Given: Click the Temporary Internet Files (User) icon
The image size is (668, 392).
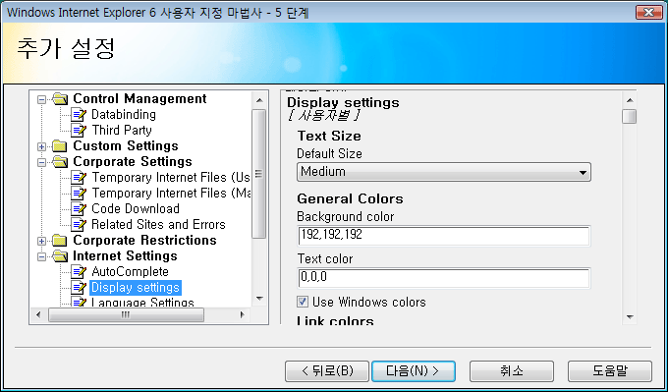Looking at the screenshot, I should coord(79,178).
